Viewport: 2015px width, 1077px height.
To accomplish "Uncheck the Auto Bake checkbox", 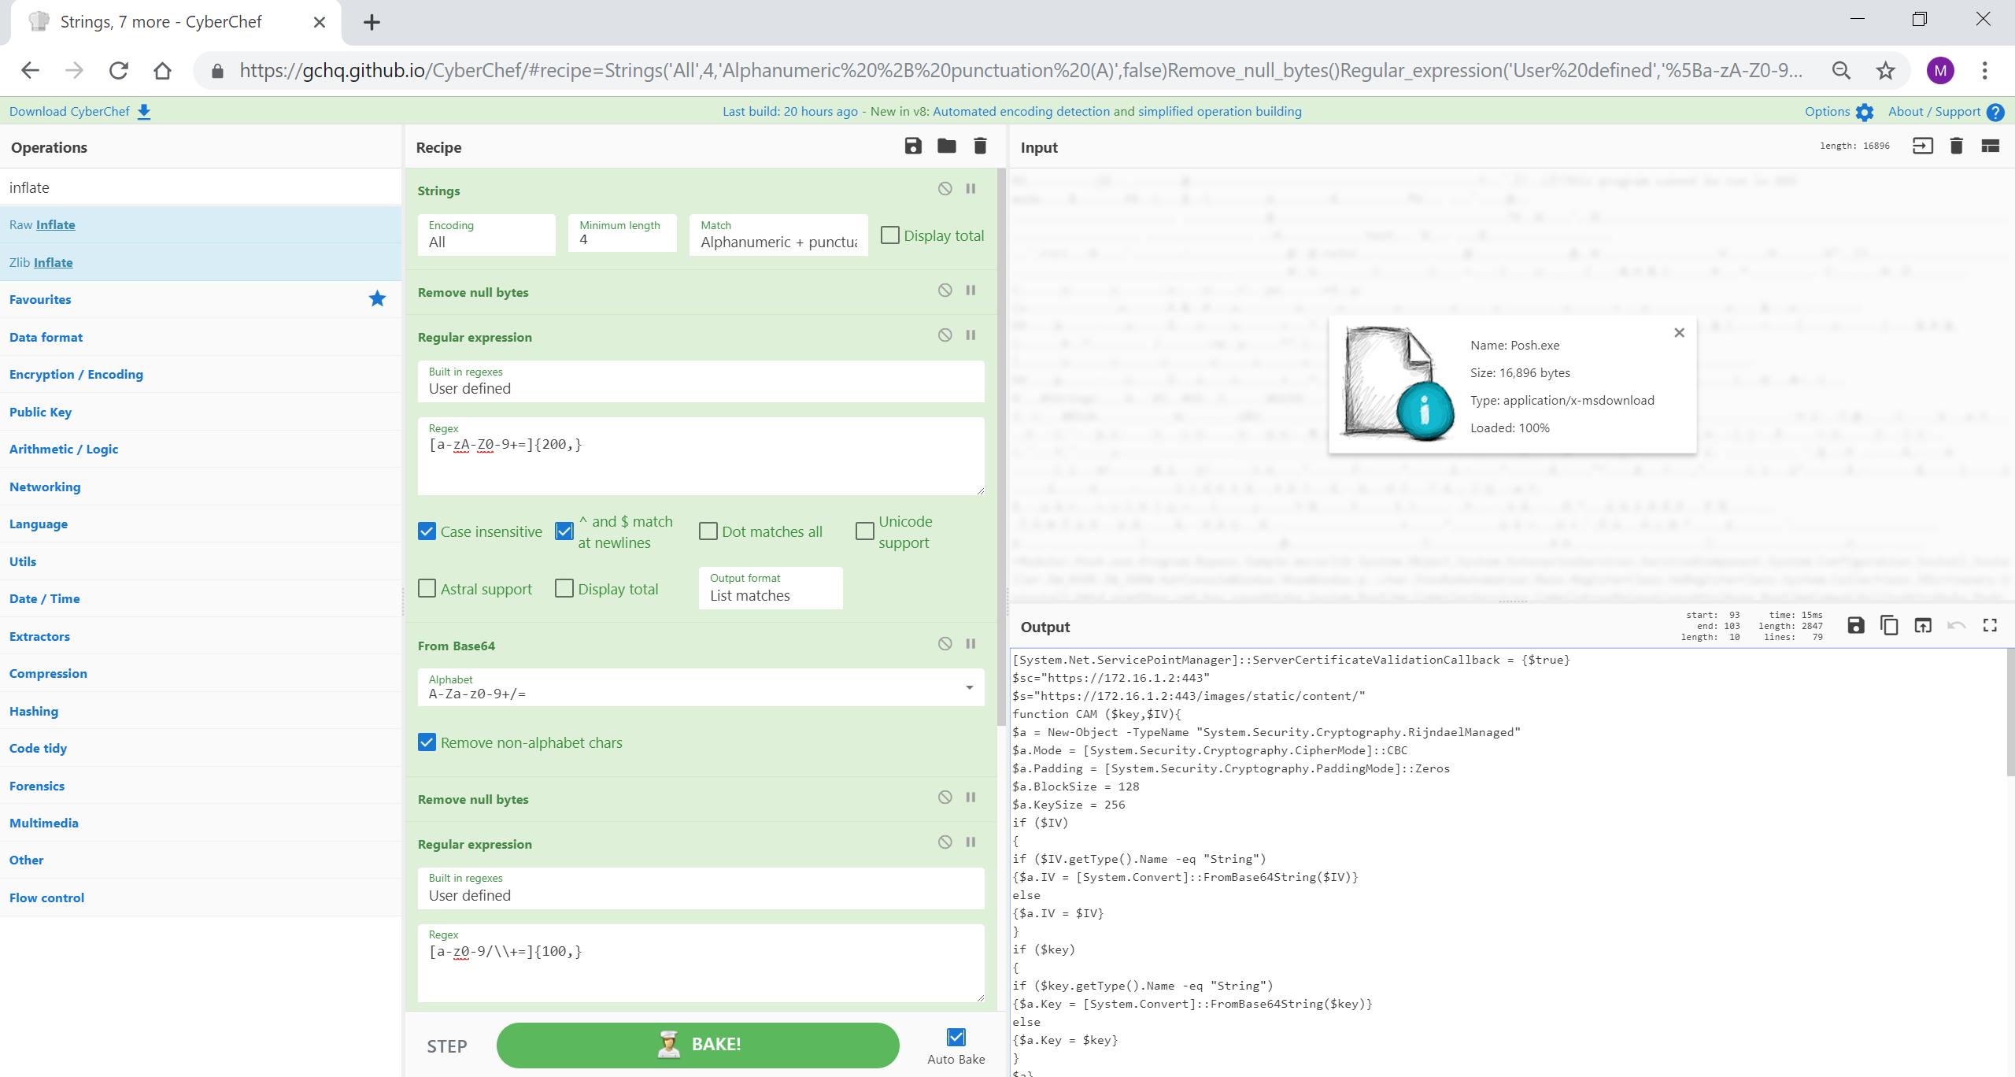I will click(956, 1038).
